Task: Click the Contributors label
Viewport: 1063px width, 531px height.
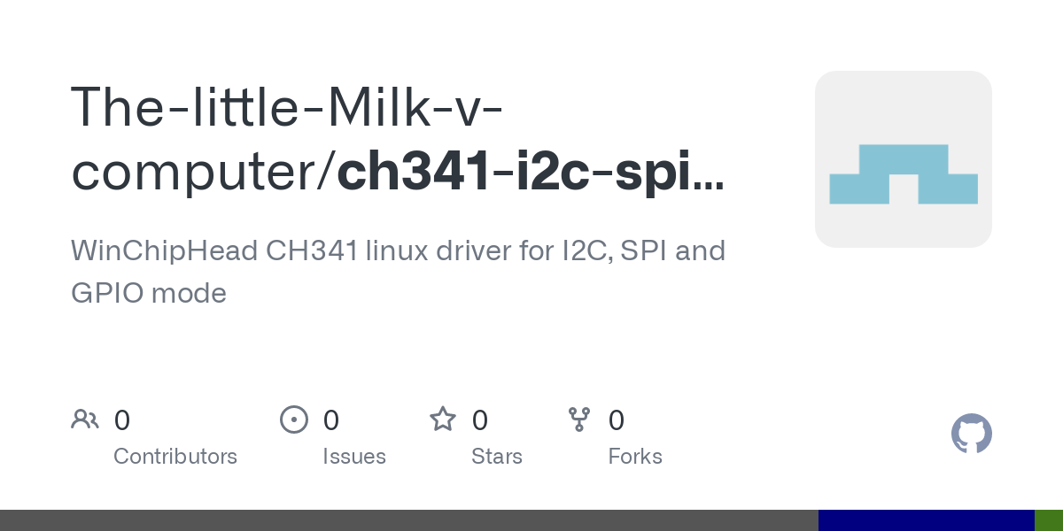Action: point(175,457)
